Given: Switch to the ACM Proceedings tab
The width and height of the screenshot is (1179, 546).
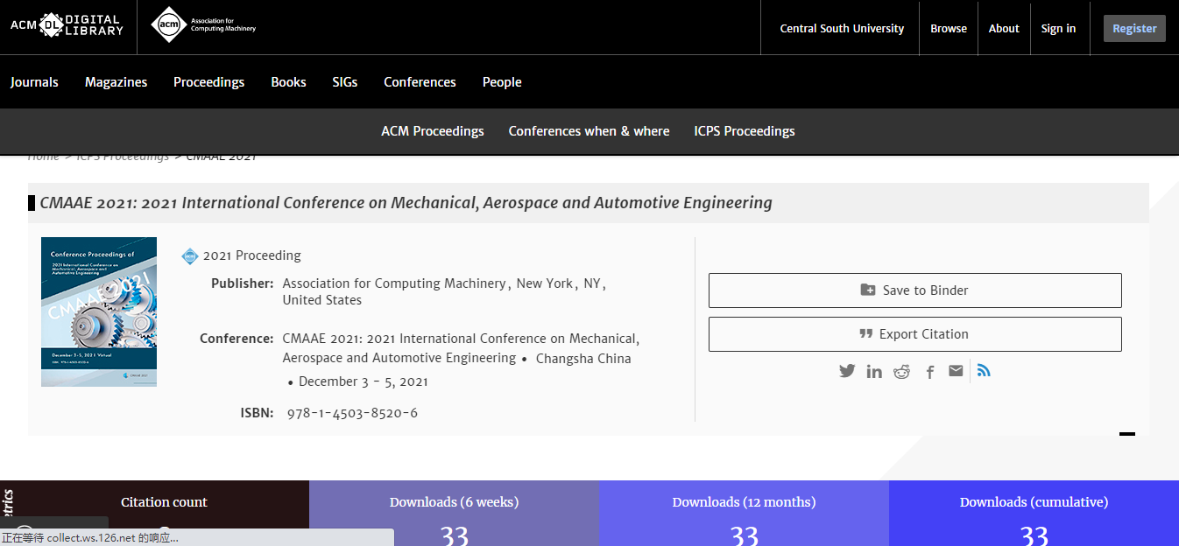Looking at the screenshot, I should [x=433, y=131].
